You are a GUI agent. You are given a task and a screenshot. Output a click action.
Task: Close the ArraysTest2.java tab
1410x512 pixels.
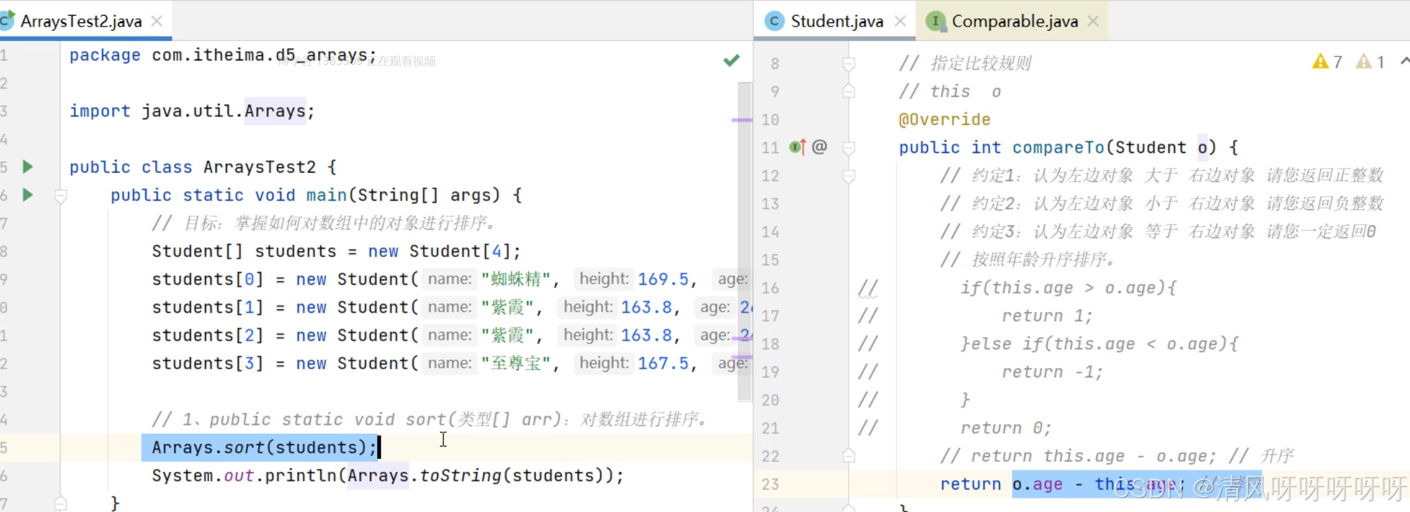[x=157, y=21]
